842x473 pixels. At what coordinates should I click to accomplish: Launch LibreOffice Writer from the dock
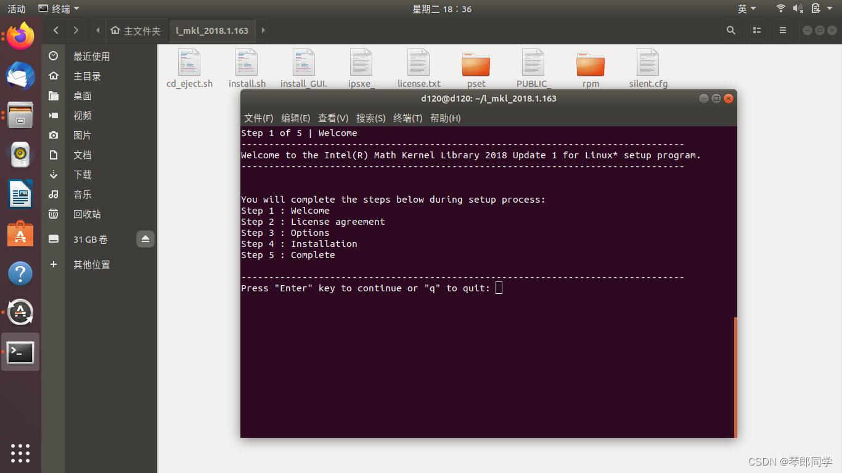(20, 194)
